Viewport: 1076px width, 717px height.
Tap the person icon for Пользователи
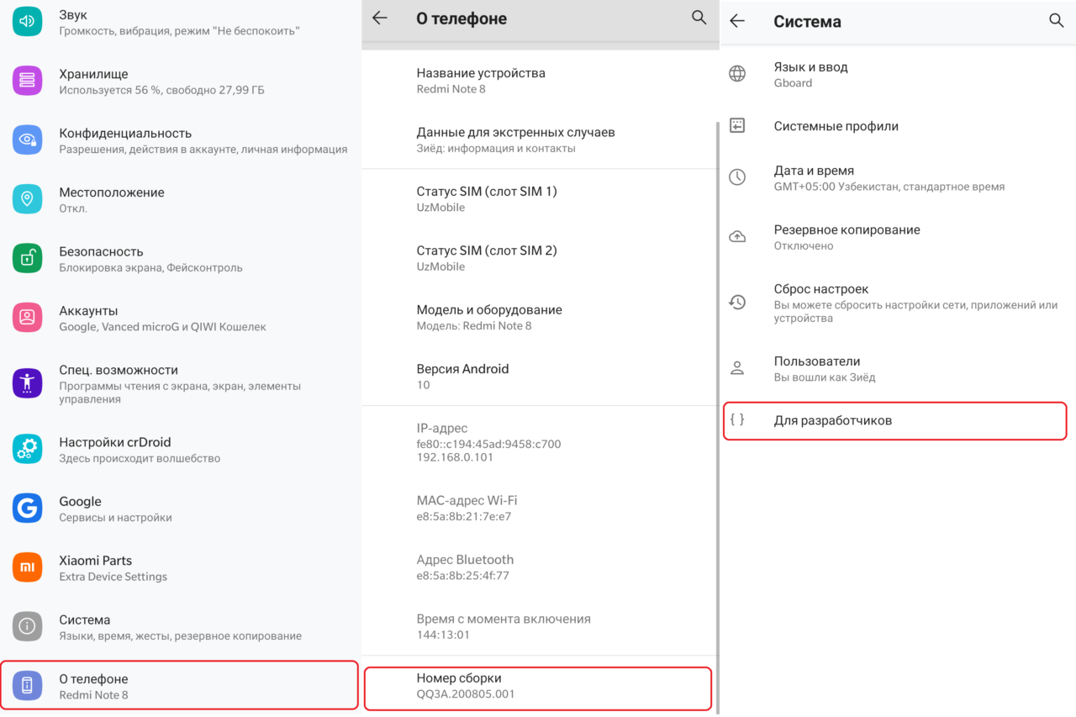coord(737,368)
